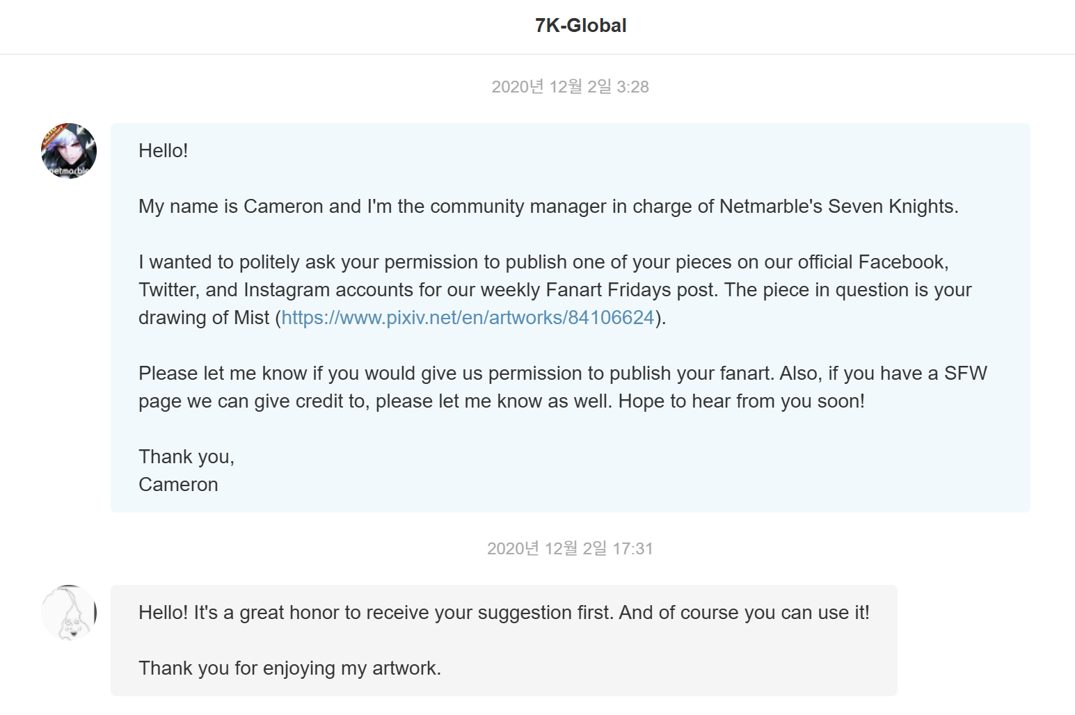Click the "It's a great honor" reply line

(x=504, y=613)
